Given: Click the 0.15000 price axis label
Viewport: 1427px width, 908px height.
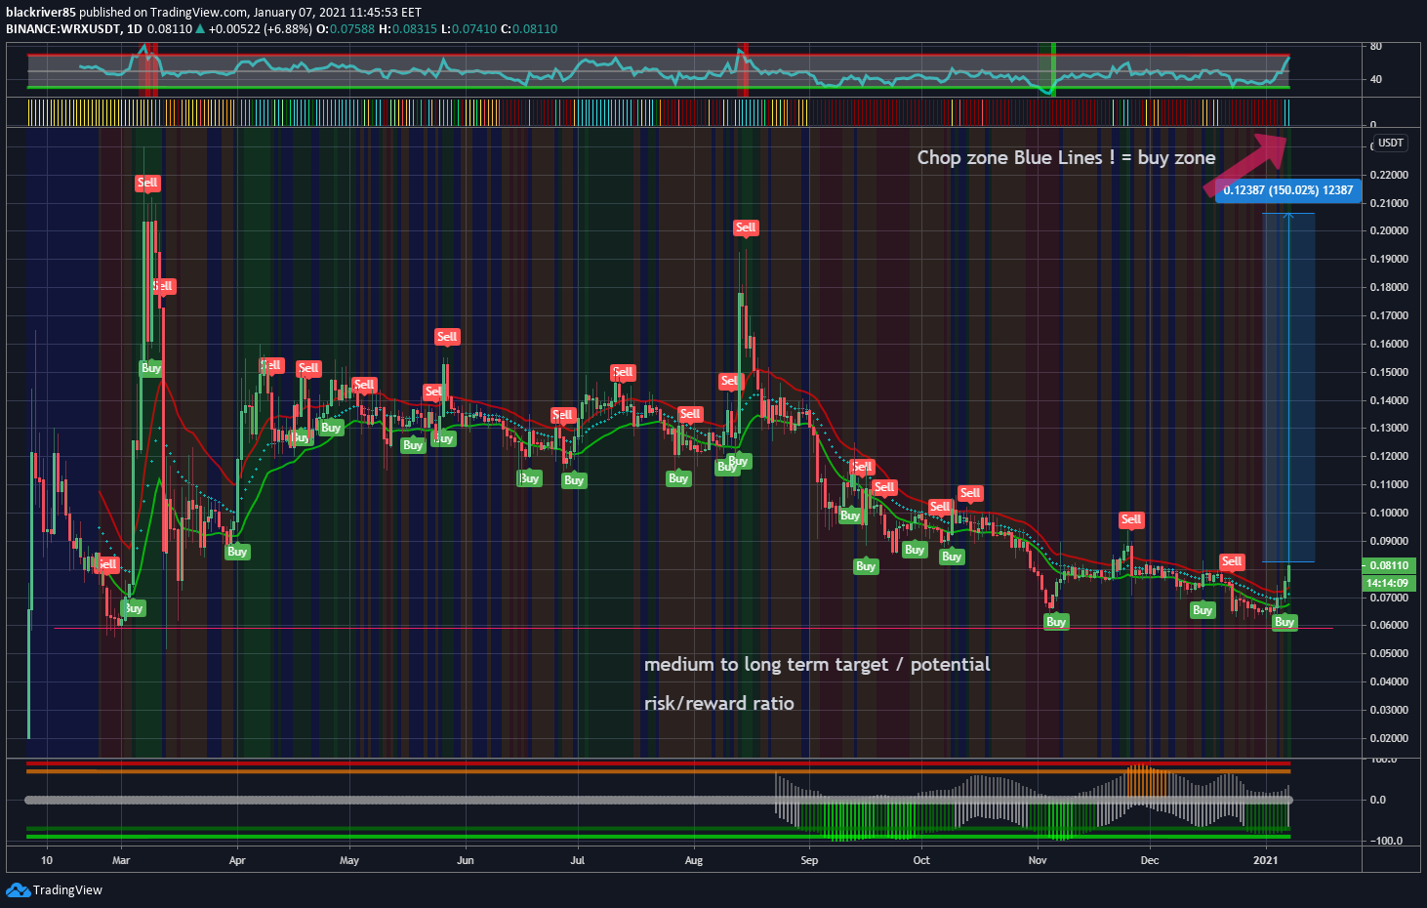Looking at the screenshot, I should [x=1389, y=372].
